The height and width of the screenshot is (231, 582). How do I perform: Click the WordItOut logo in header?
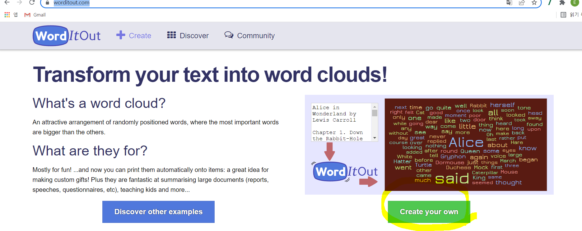pos(67,36)
